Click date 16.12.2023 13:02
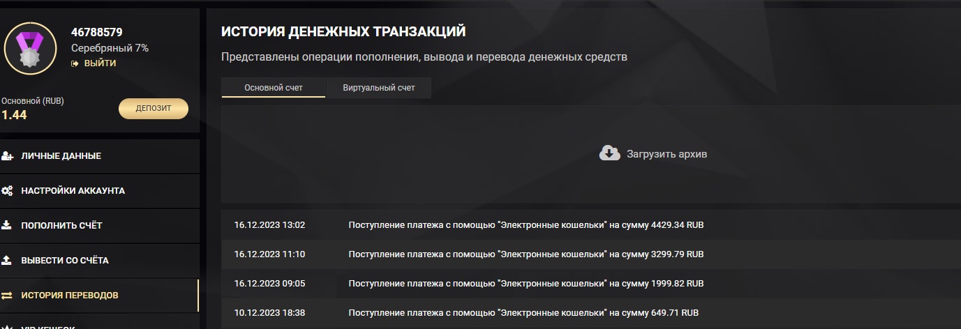The height and width of the screenshot is (329, 961). 269,225
